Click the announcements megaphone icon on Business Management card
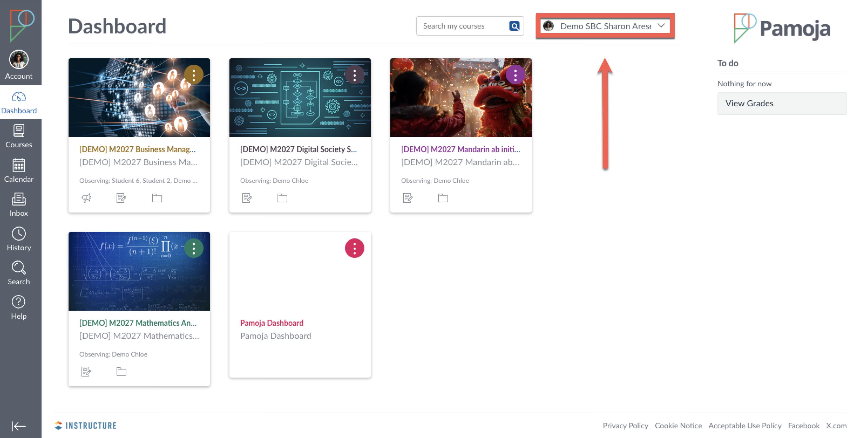This screenshot has height=438, width=854. pyautogui.click(x=87, y=198)
